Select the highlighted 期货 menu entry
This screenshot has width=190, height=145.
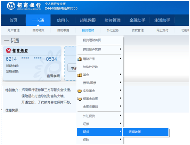click(99, 132)
